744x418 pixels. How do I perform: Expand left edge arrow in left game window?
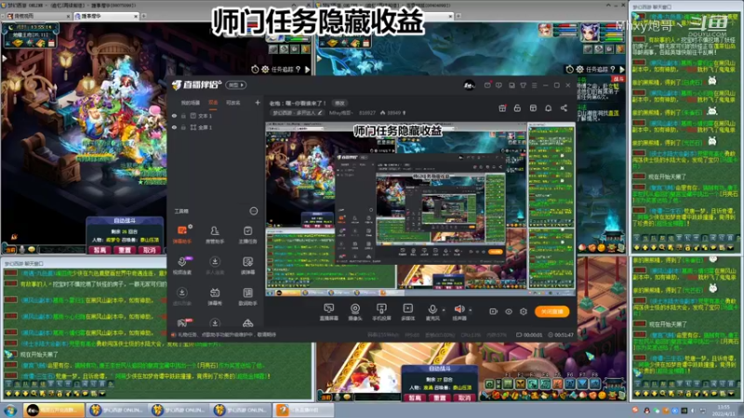tap(4, 59)
